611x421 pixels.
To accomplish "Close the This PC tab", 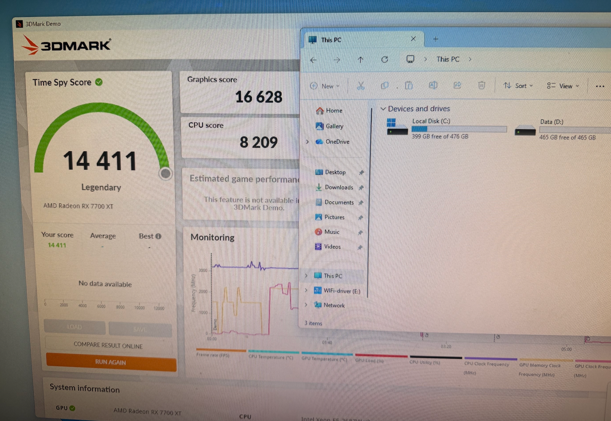I will (413, 39).
